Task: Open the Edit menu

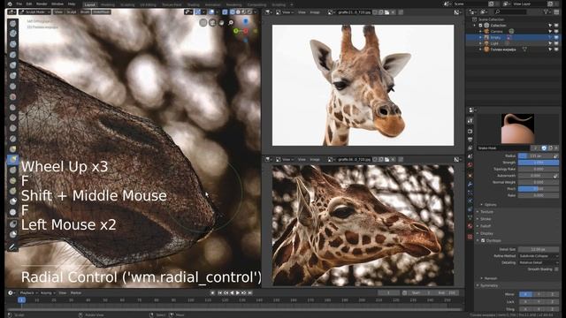Action: 29,4
